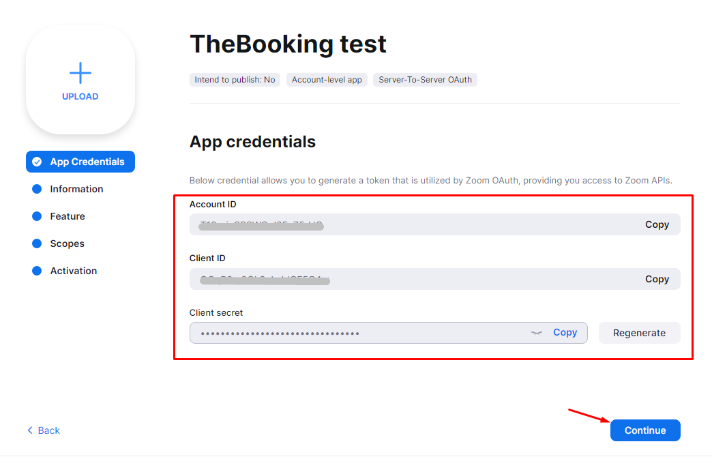Click the plus icon in the upload box
Image resolution: width=712 pixels, height=459 pixels.
pyautogui.click(x=80, y=73)
